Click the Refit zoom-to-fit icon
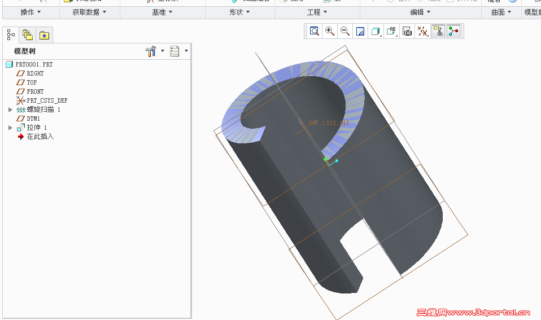This screenshot has width=541, height=320. (315, 32)
